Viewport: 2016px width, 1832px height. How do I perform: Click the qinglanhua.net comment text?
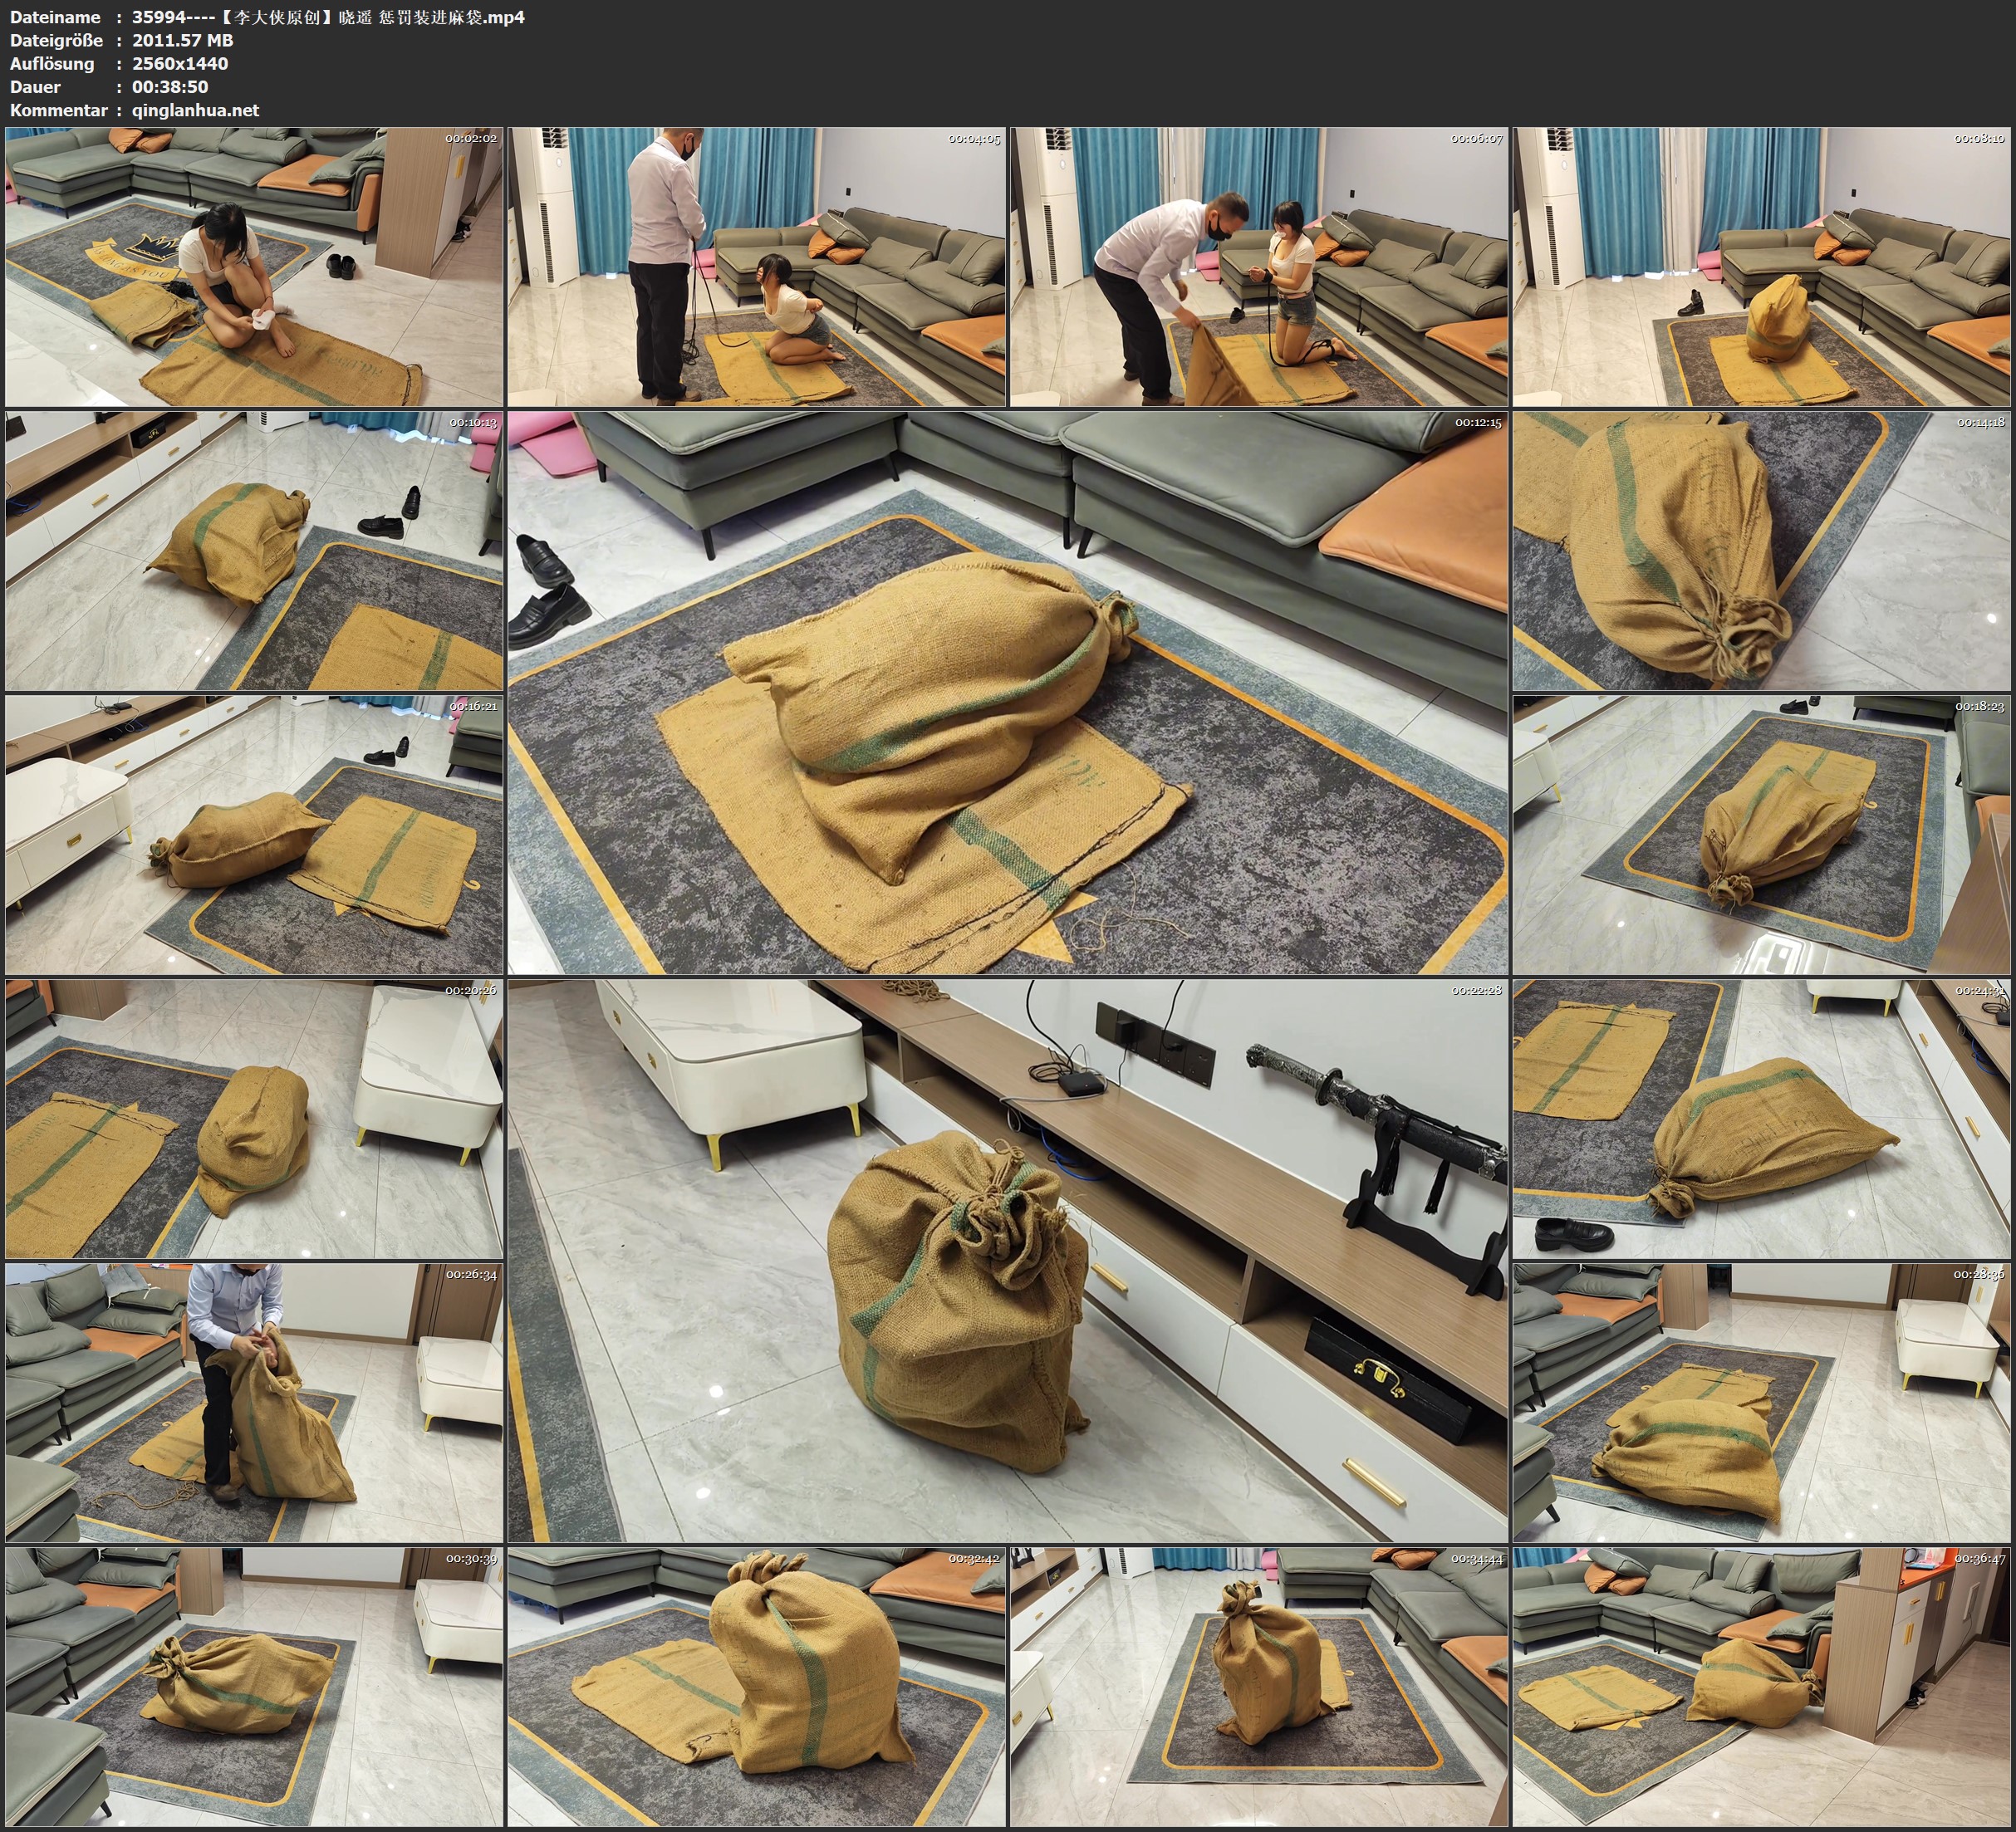click(195, 110)
